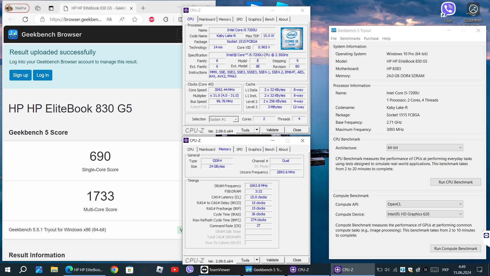Screen dimensions: 490x276
Task: Close the HP EliteBook 830 G5 browser tab
Action: (x=131, y=8)
